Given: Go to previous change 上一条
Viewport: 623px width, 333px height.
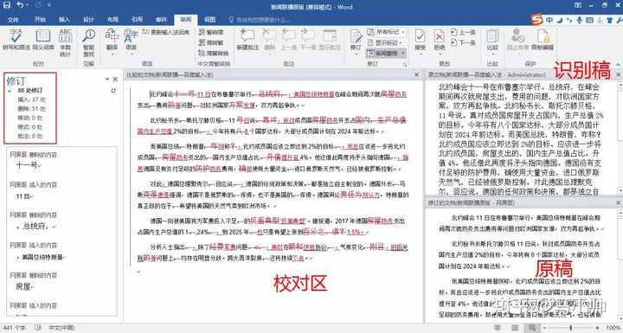Looking at the screenshot, I should (463, 32).
